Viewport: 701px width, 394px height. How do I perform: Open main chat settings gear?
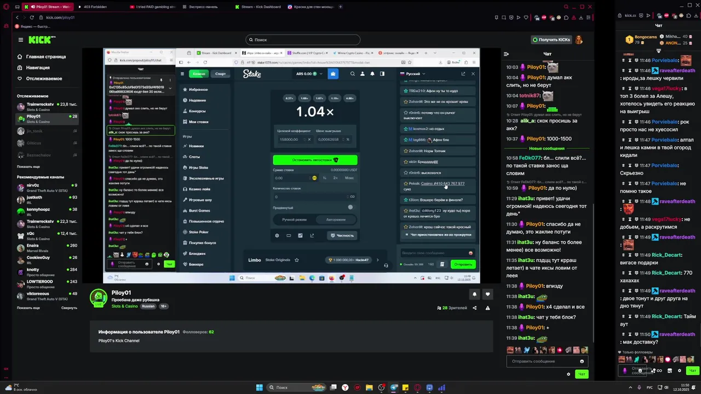click(568, 374)
